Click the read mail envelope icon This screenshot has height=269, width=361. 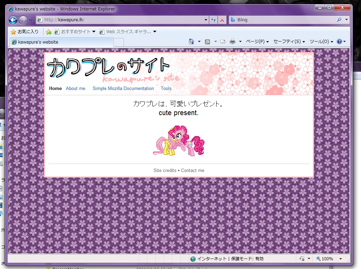[223, 42]
